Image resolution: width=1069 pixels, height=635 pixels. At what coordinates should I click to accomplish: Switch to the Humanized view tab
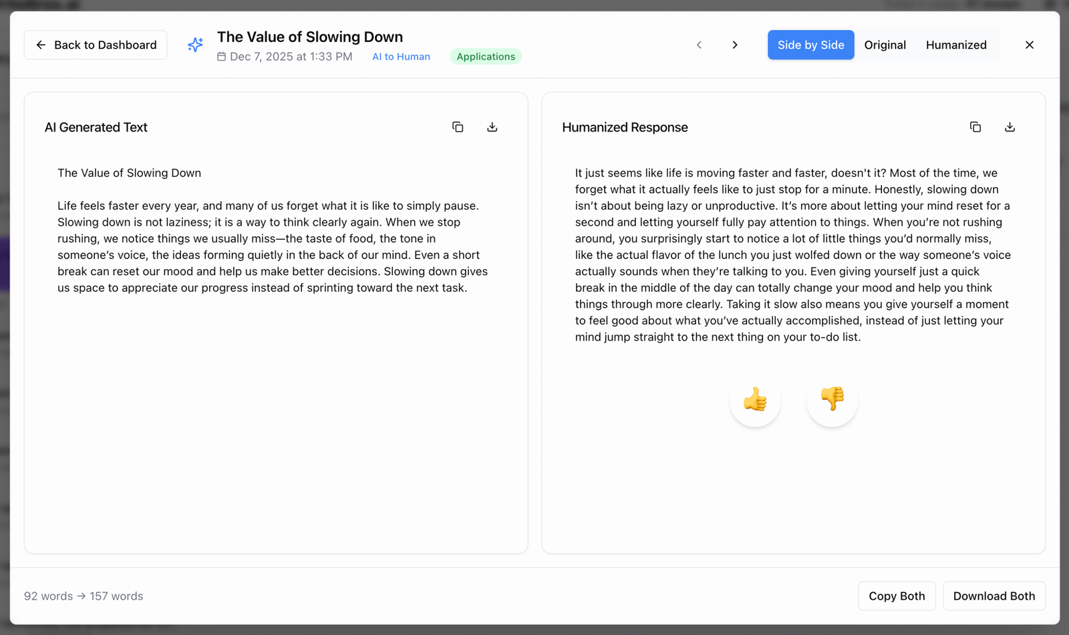click(x=956, y=45)
